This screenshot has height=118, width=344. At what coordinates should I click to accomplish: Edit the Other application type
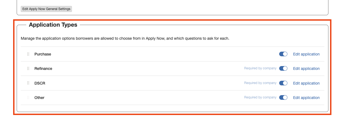[306, 98]
